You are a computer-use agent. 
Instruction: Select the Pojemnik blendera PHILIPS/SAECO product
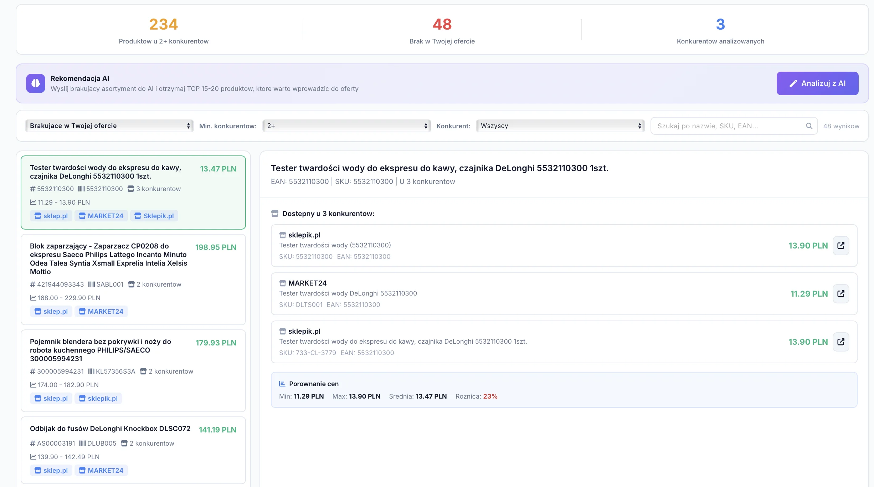tap(101, 350)
